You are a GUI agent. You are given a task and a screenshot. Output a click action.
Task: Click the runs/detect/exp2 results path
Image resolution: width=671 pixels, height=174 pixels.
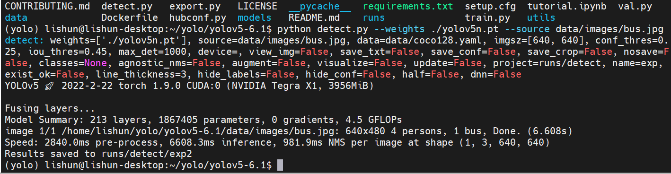click(147, 154)
